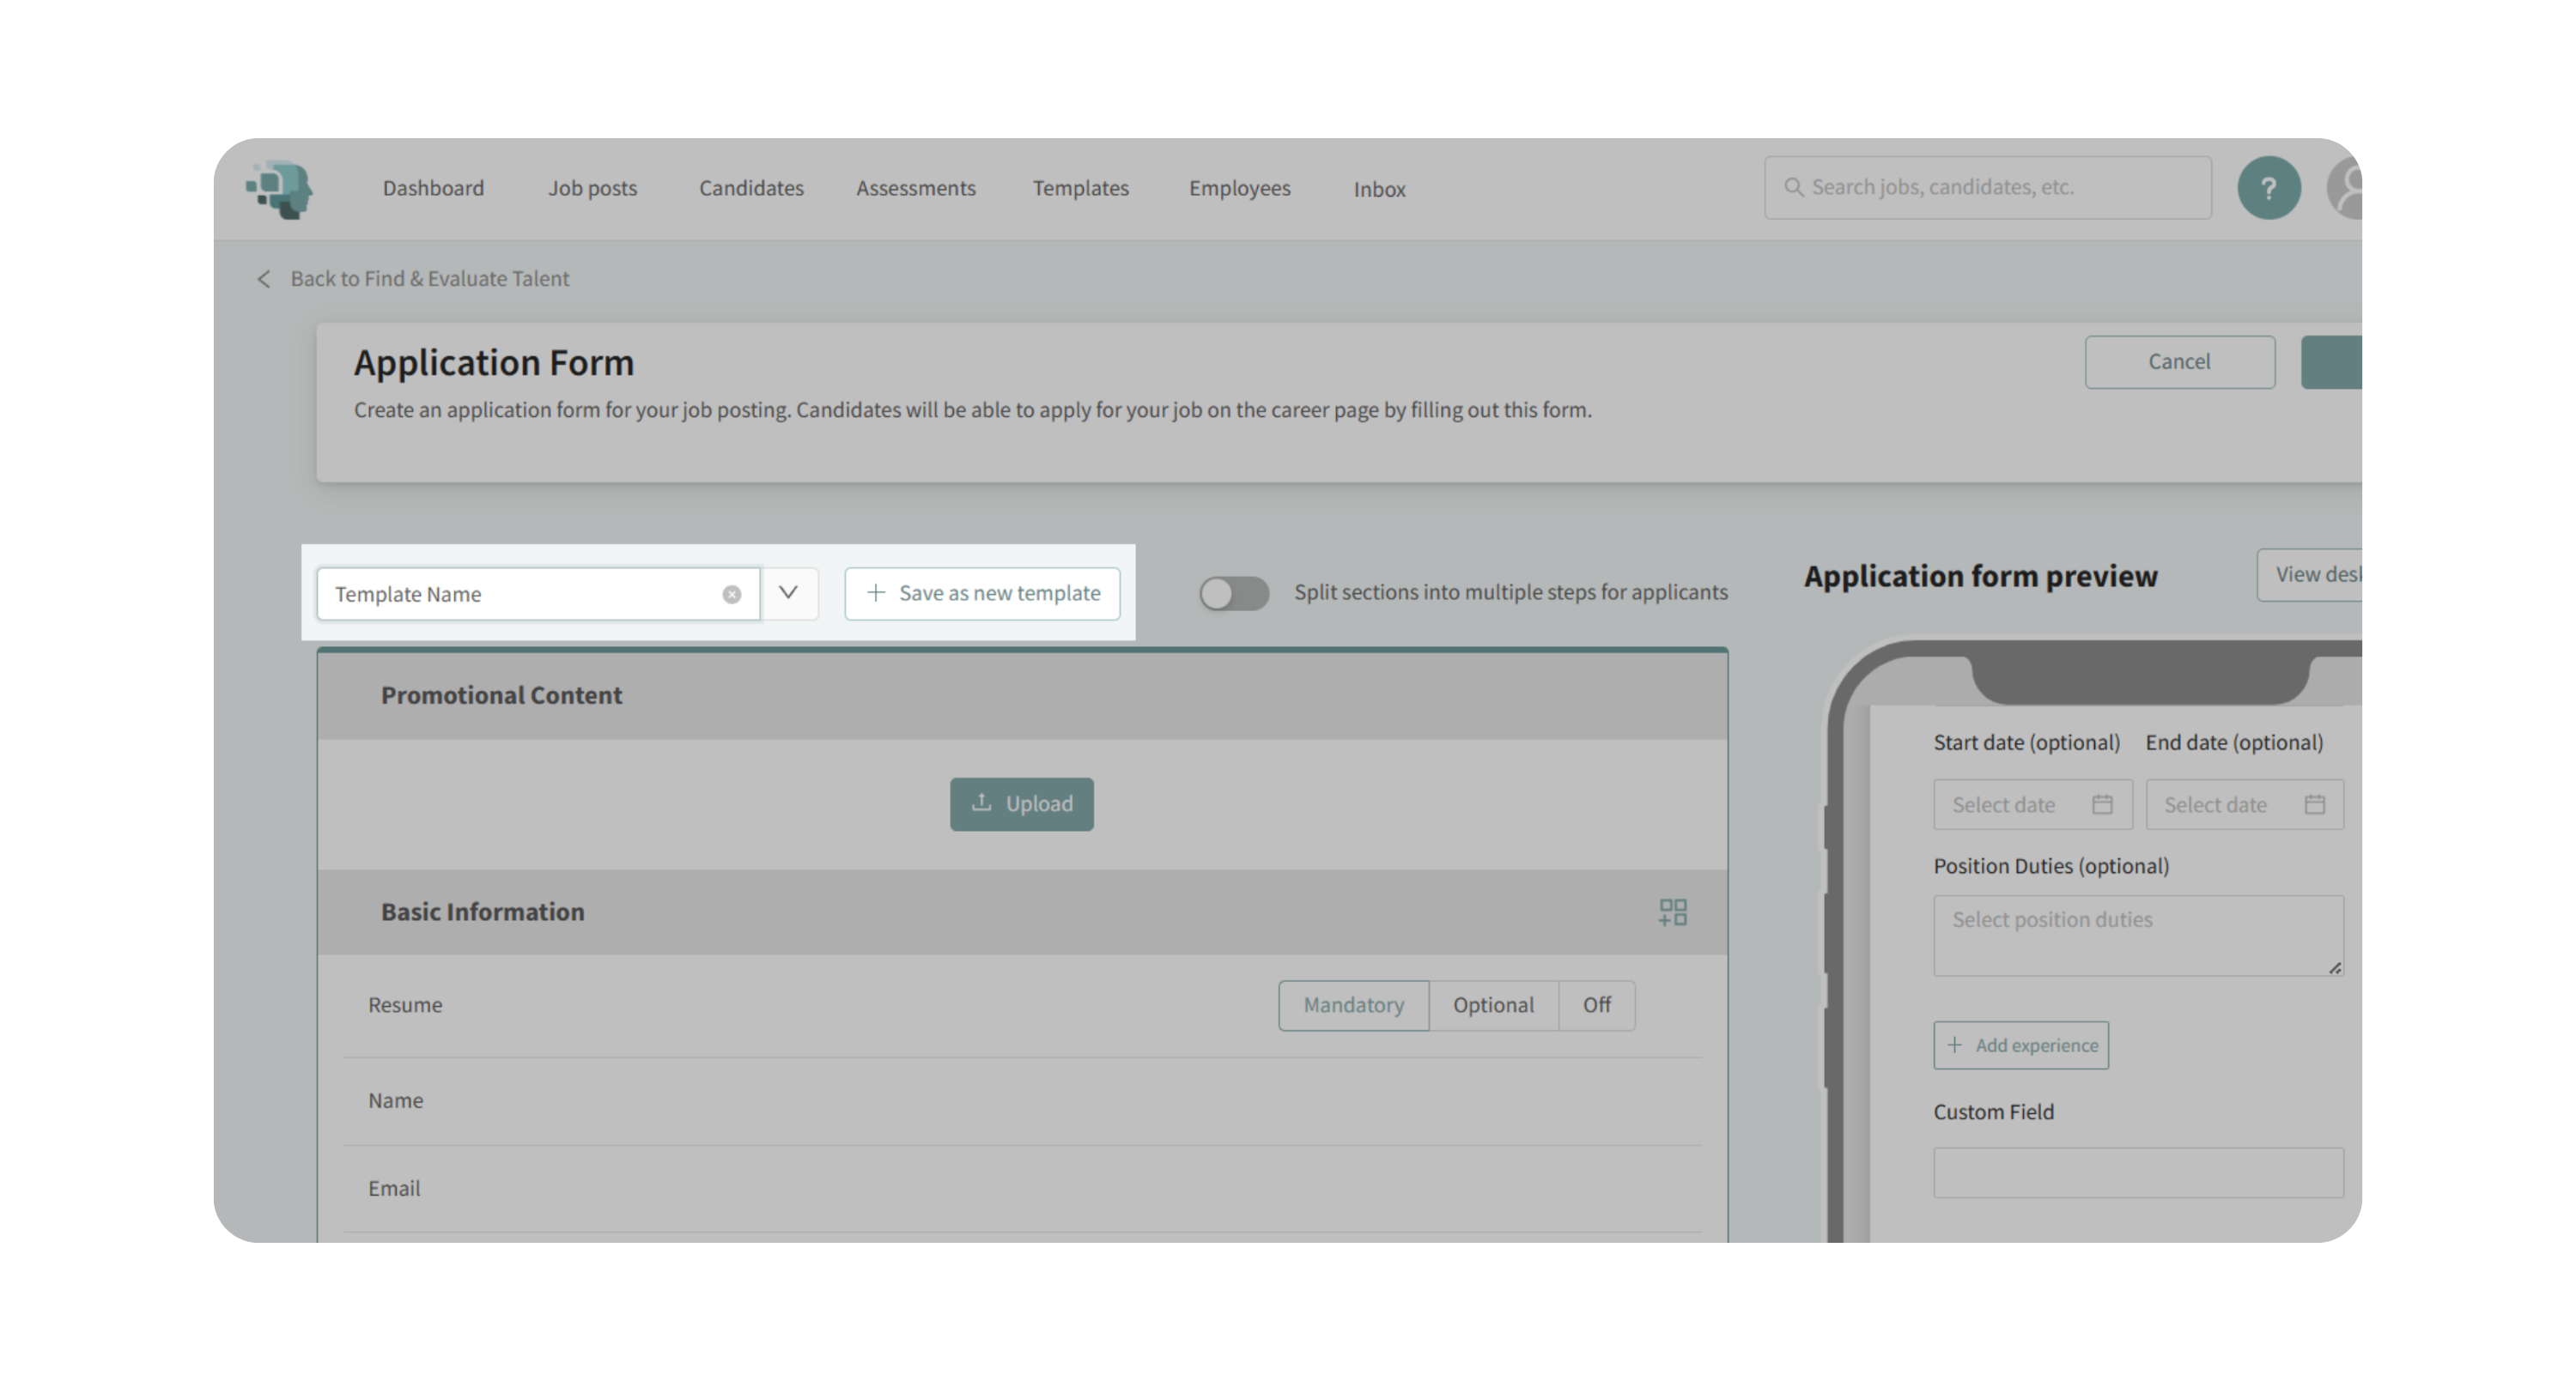This screenshot has height=1381, width=2576.
Task: Set Resume to Mandatory
Action: [x=1353, y=1005]
